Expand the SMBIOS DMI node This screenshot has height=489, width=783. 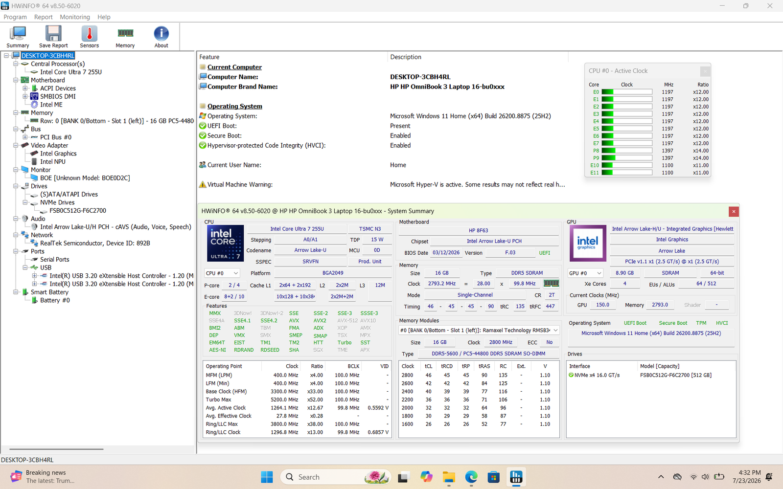point(25,96)
